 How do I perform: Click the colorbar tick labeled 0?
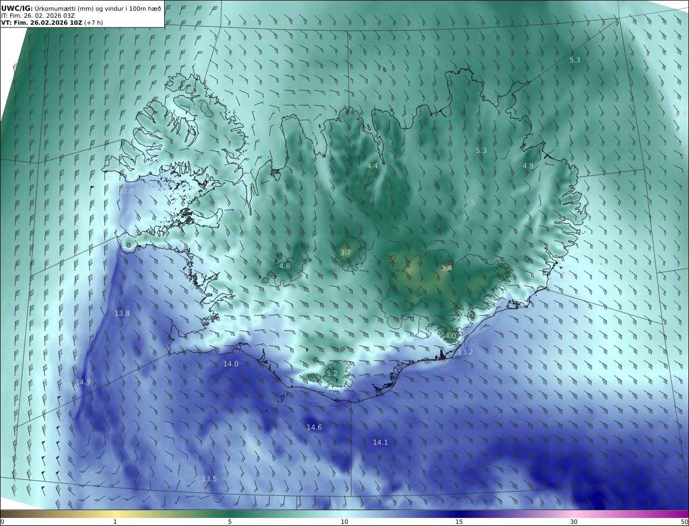2,522
